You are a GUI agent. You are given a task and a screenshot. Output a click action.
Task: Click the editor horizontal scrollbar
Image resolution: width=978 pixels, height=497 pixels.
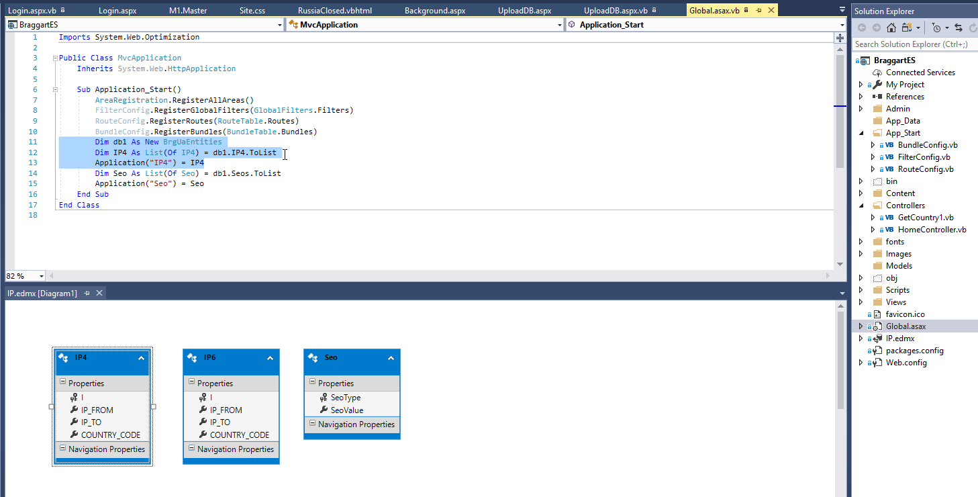coord(441,276)
